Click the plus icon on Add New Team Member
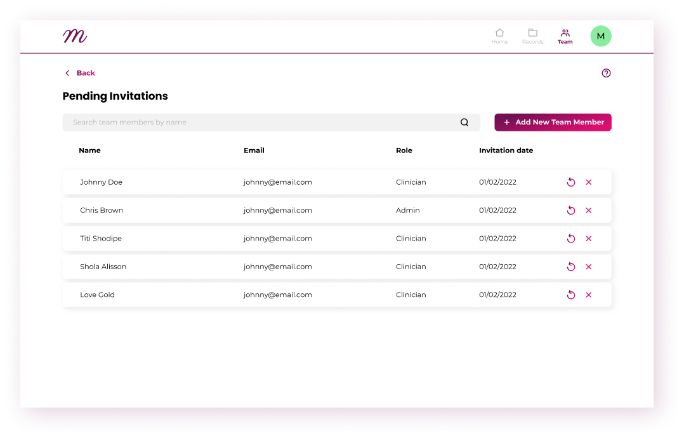684x438 pixels. 507,123
